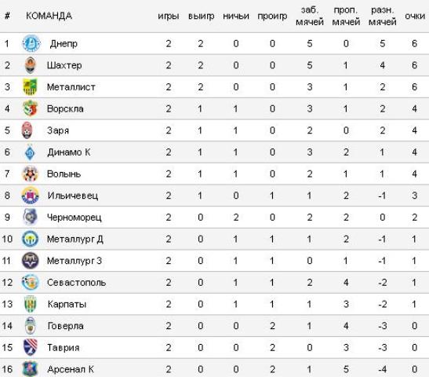Select the Черноморец team name
The height and width of the screenshot is (377, 429).
pos(75,218)
